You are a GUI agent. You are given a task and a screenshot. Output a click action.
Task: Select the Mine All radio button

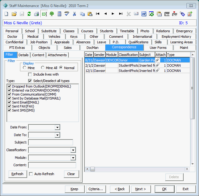click(43, 68)
